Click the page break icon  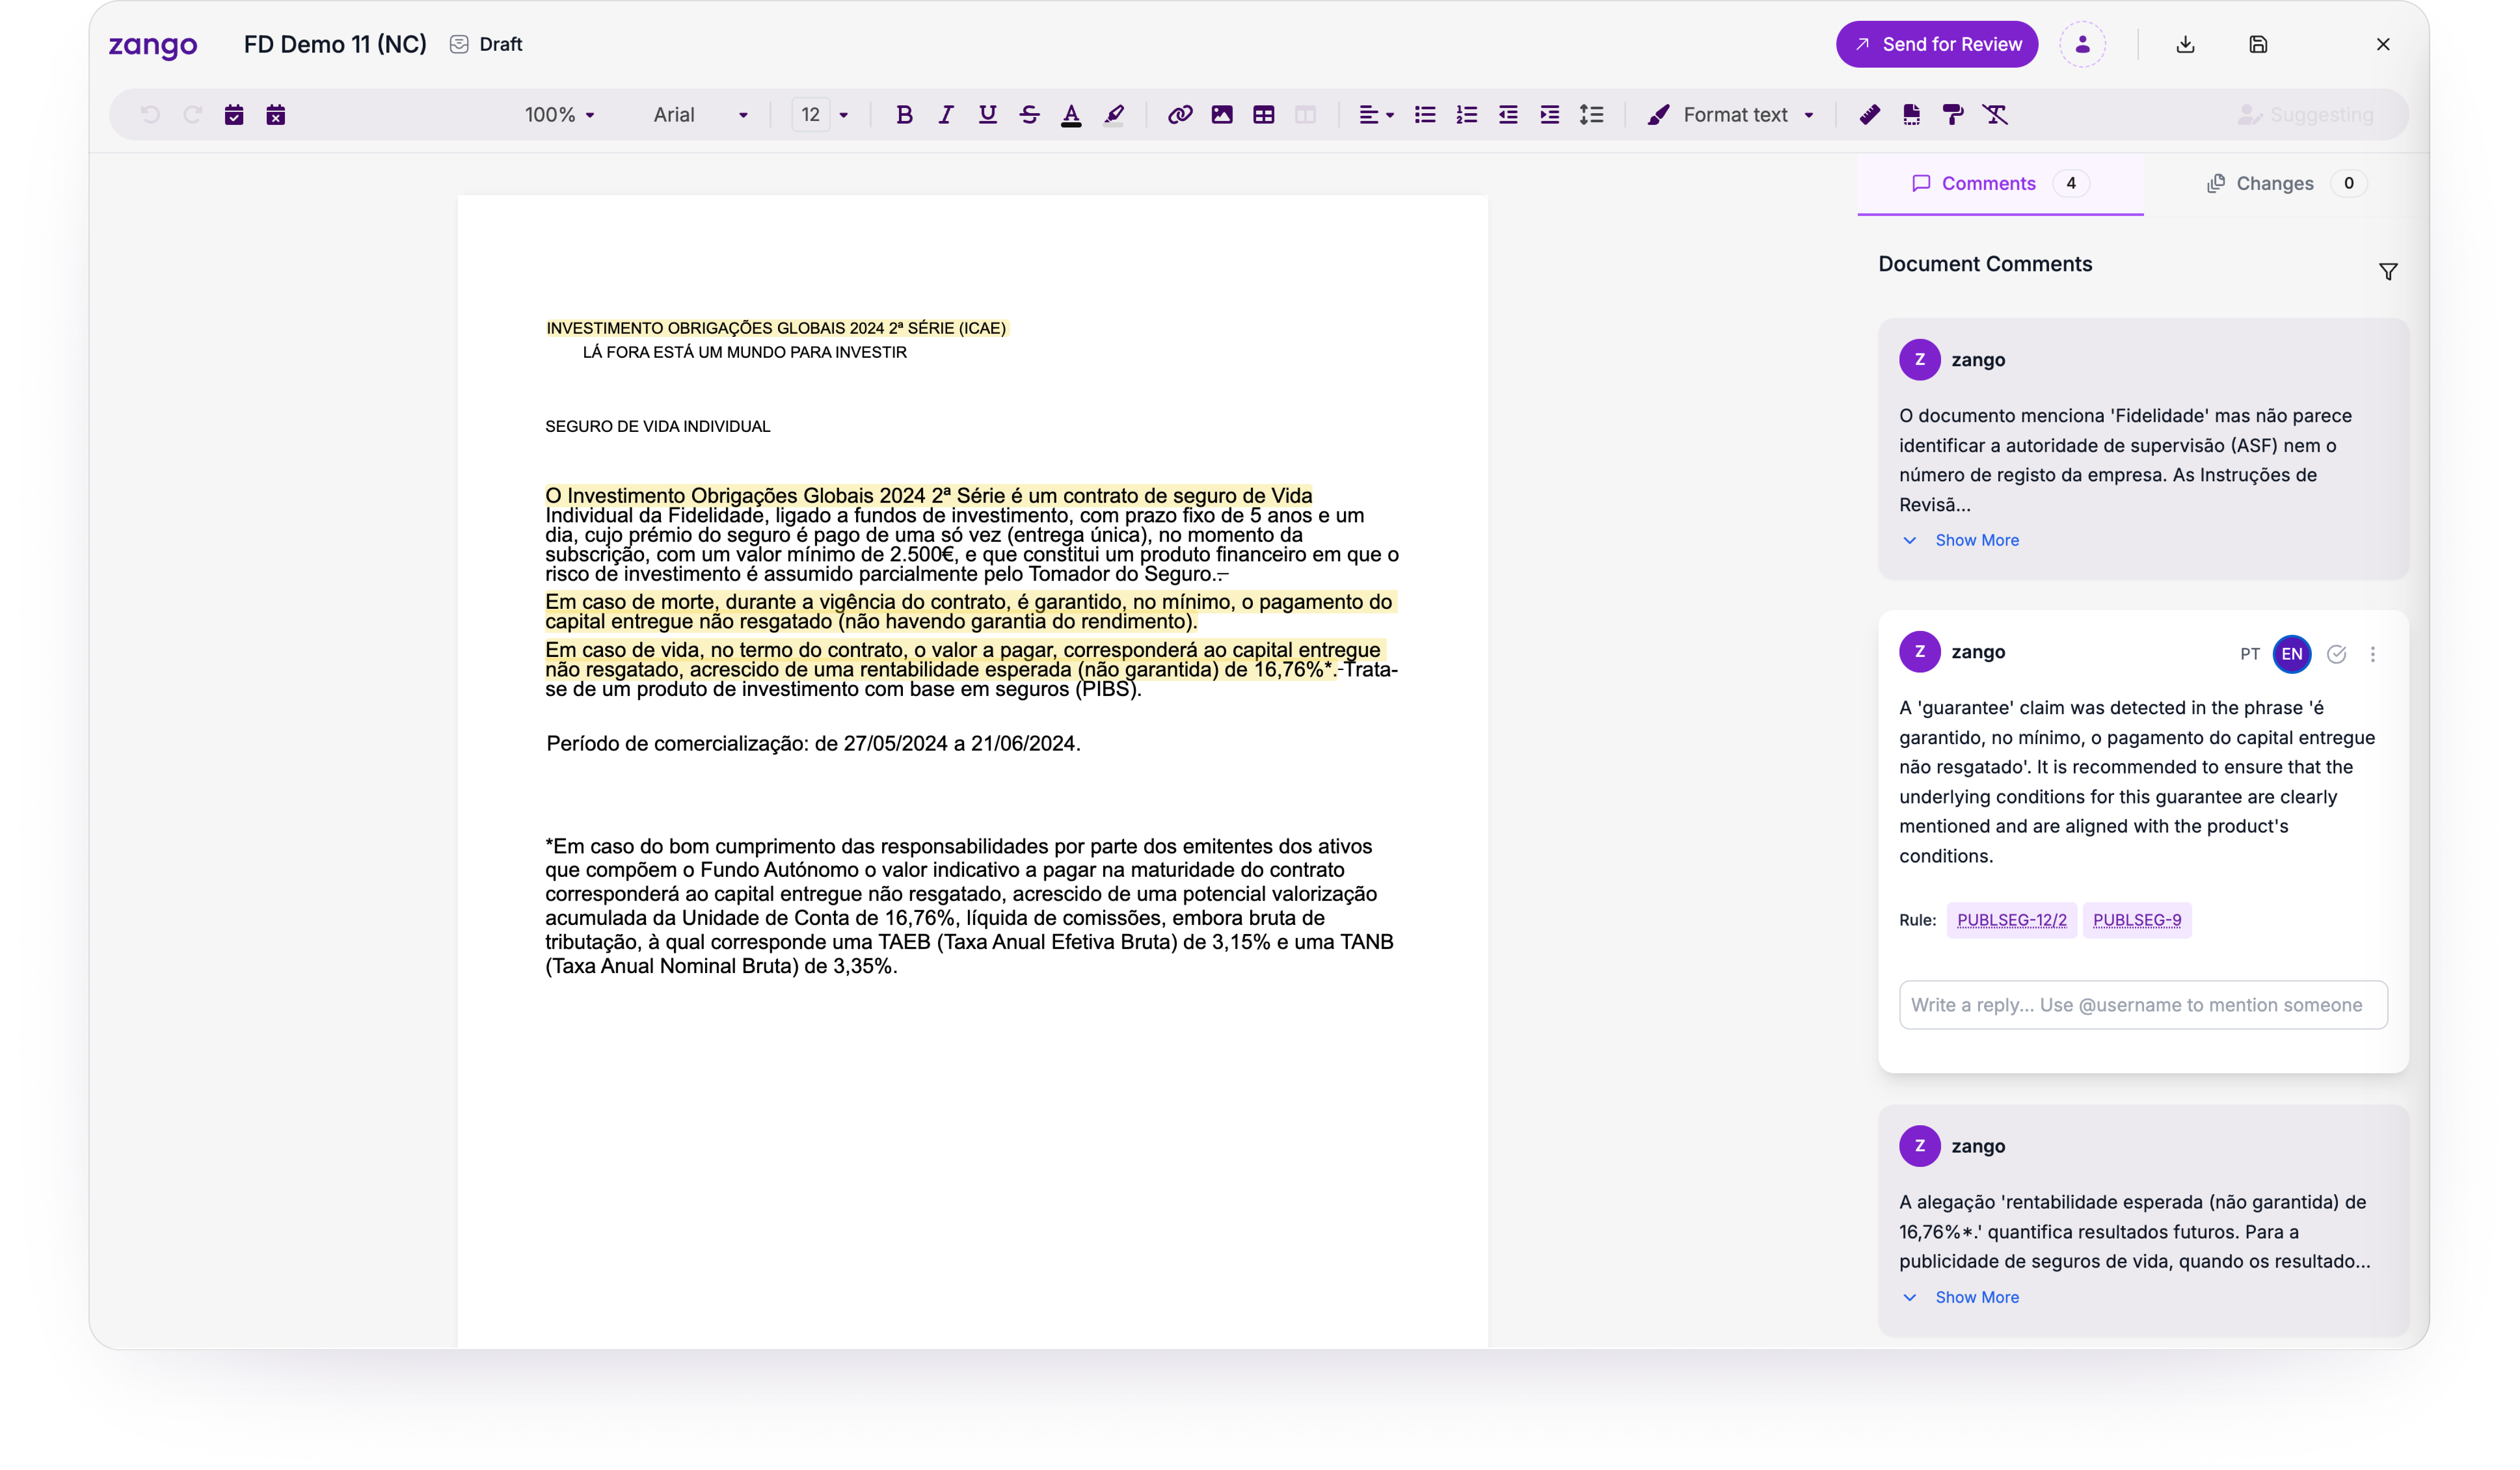[x=1912, y=115]
